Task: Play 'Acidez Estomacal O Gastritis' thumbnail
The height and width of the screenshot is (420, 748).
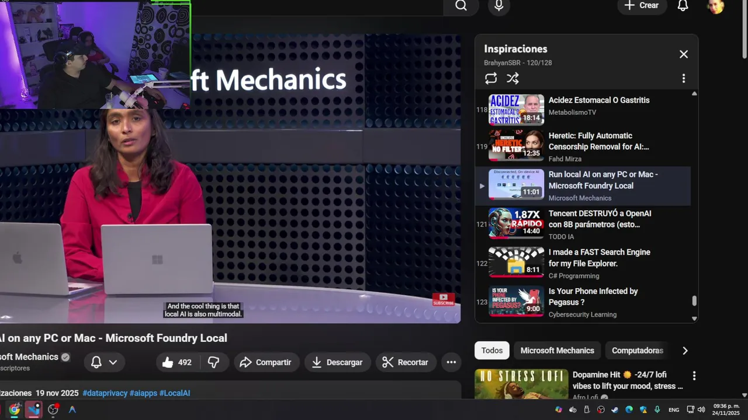Action: point(516,110)
